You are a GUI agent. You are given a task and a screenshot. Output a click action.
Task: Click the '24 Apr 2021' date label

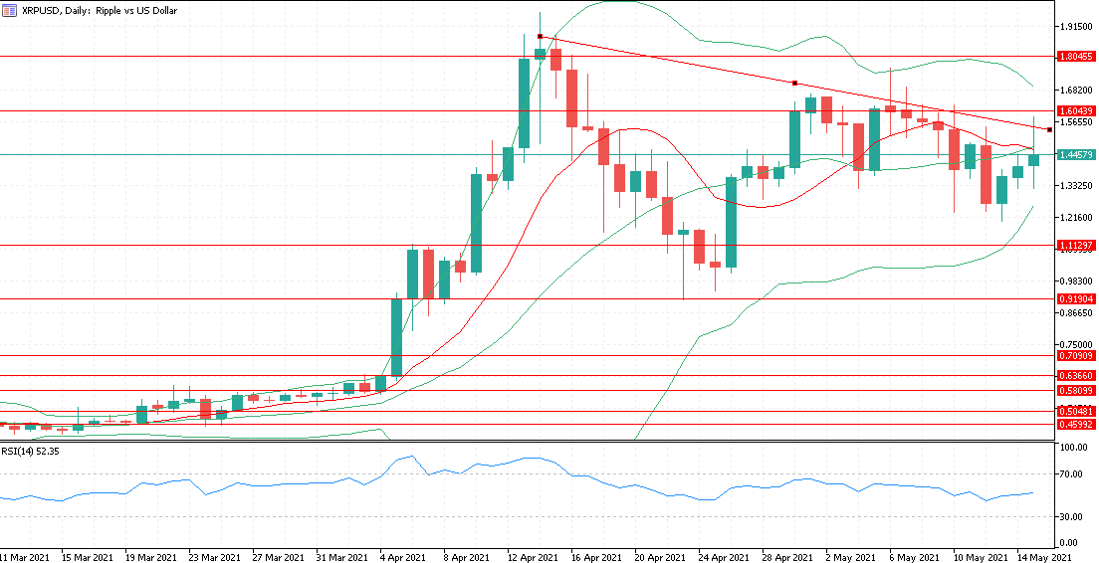click(726, 557)
